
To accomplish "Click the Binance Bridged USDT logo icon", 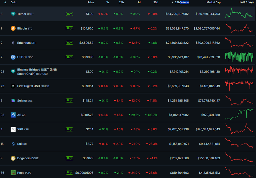I will (13, 71).
